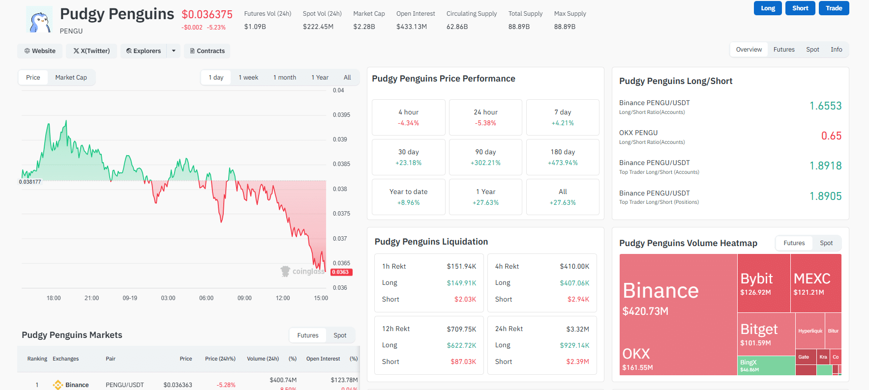Image resolution: width=869 pixels, height=390 pixels.
Task: Click the 30 day performance card
Action: tap(409, 157)
